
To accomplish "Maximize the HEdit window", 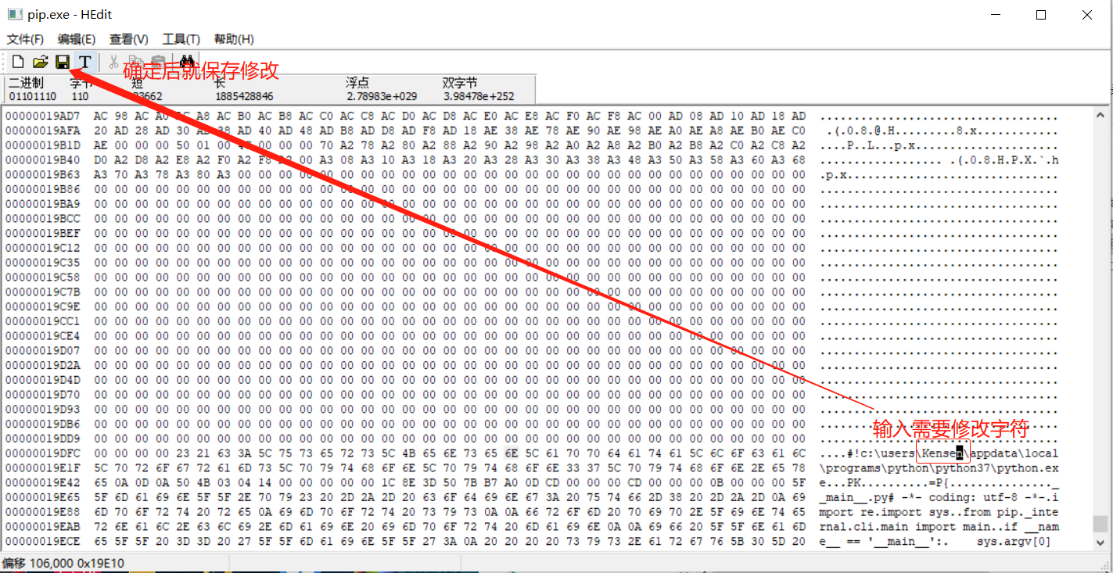I will tap(1041, 15).
